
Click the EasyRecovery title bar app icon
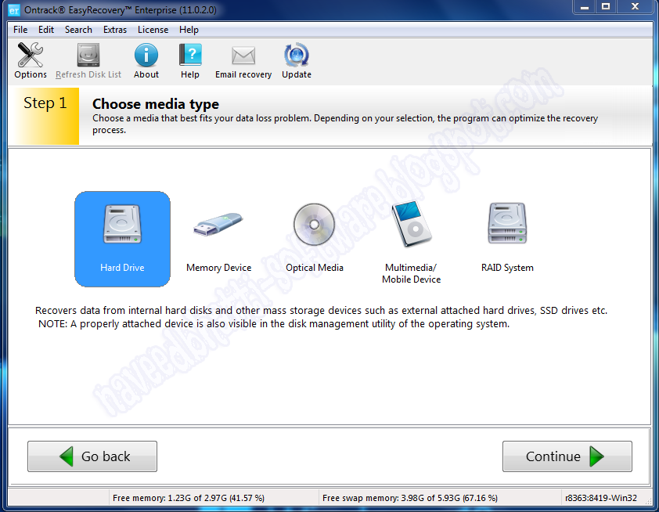(x=14, y=9)
